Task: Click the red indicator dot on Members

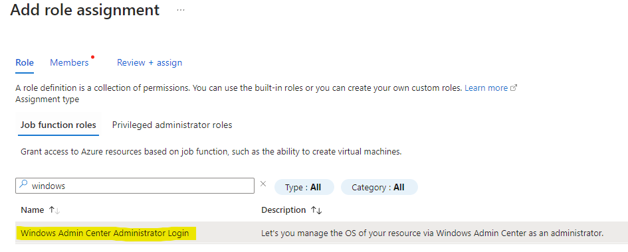Action: (x=92, y=57)
